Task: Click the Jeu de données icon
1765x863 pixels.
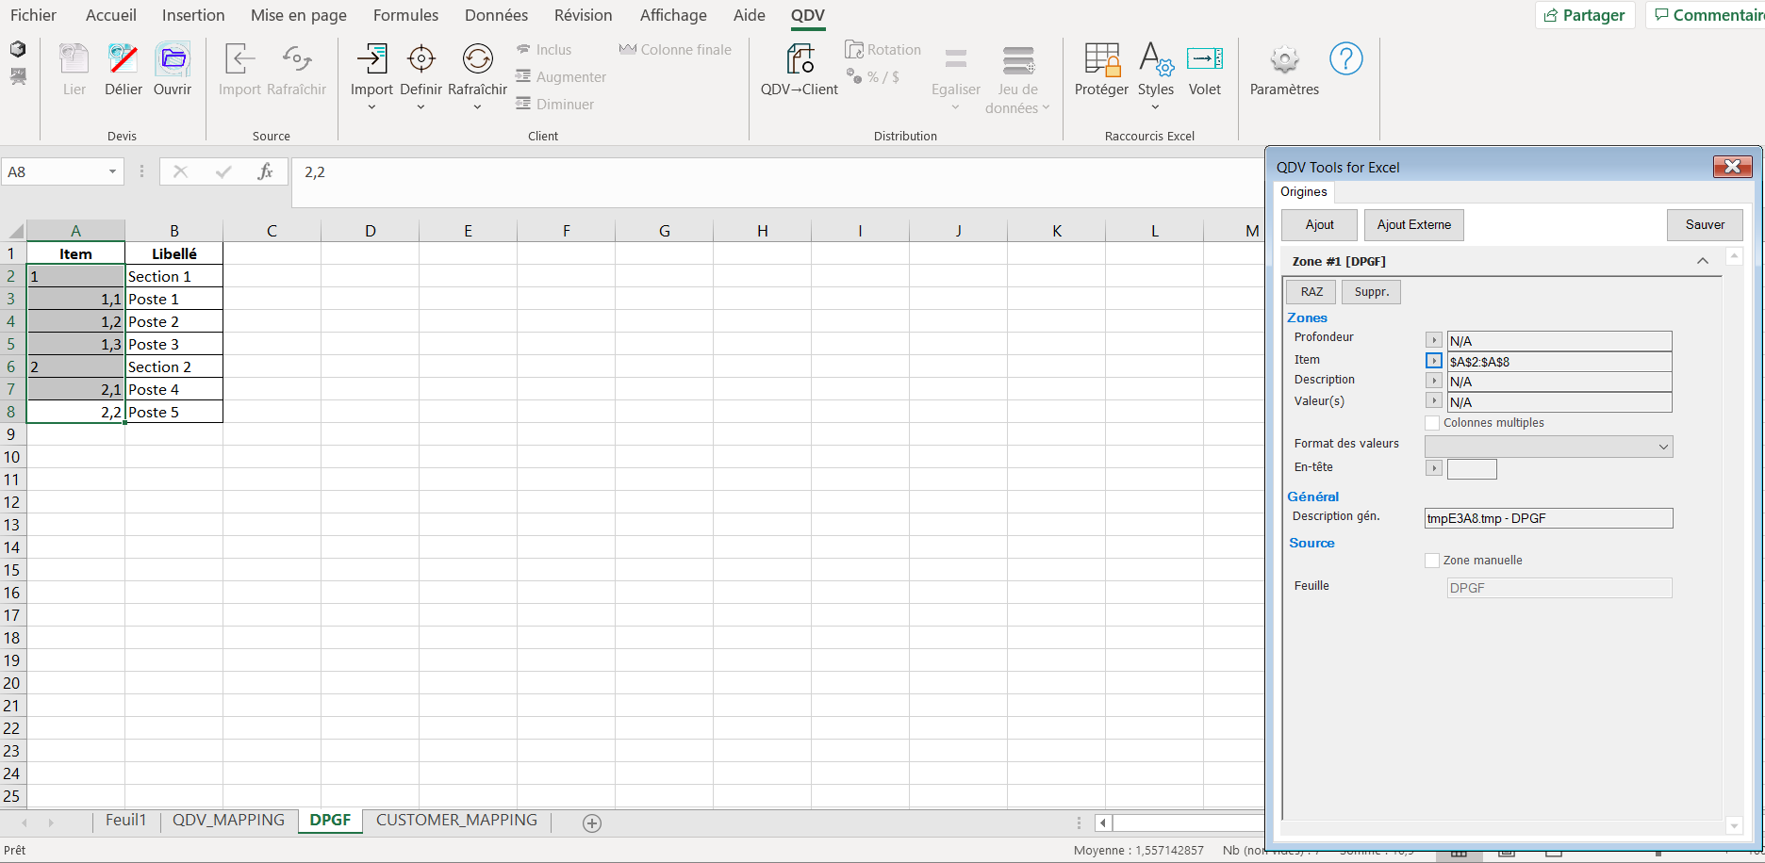Action: pos(1018,59)
